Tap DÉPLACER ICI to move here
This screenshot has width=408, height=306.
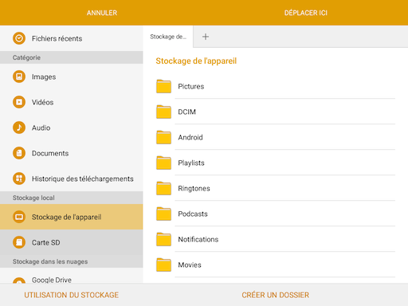(306, 13)
